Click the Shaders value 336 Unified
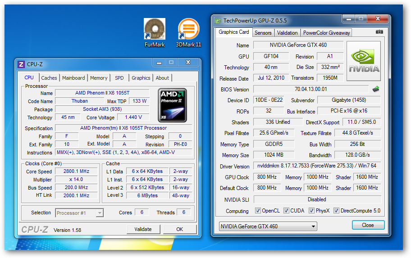 pyautogui.click(x=278, y=122)
